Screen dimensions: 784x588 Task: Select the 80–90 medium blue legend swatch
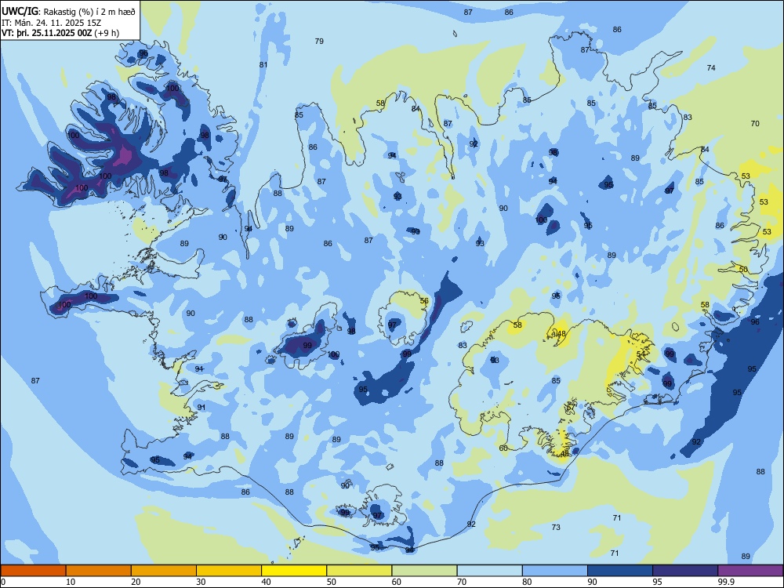(x=555, y=571)
